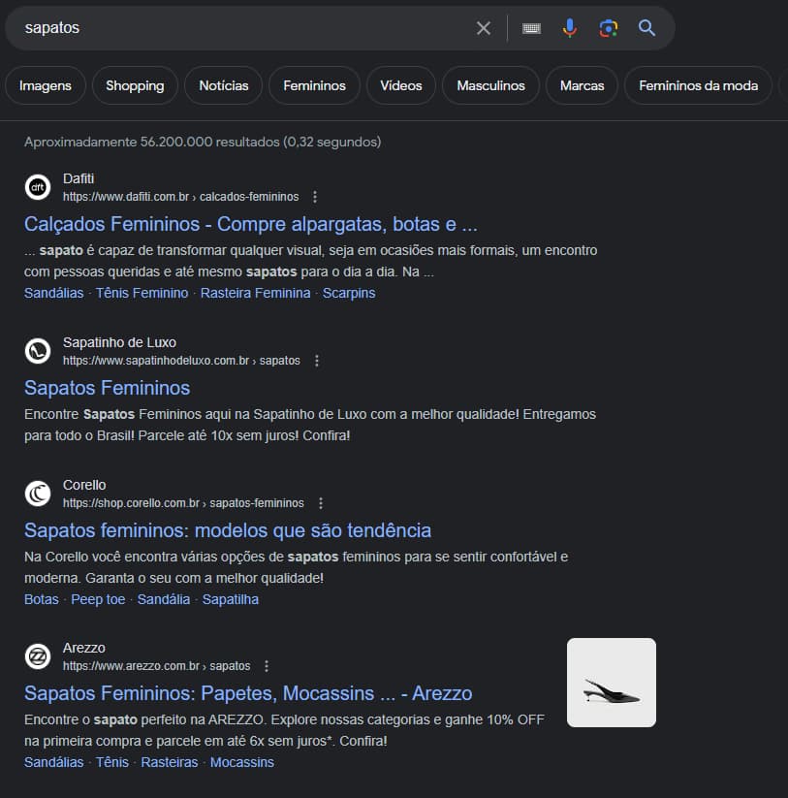The width and height of the screenshot is (788, 798).
Task: Open the Sapatos Femininos result title
Action: coord(108,388)
